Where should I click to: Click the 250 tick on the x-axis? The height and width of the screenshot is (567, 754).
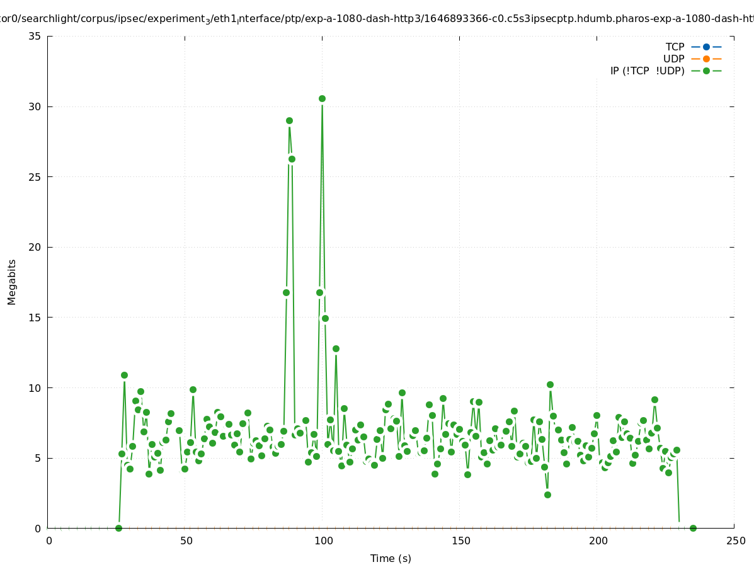tap(735, 541)
